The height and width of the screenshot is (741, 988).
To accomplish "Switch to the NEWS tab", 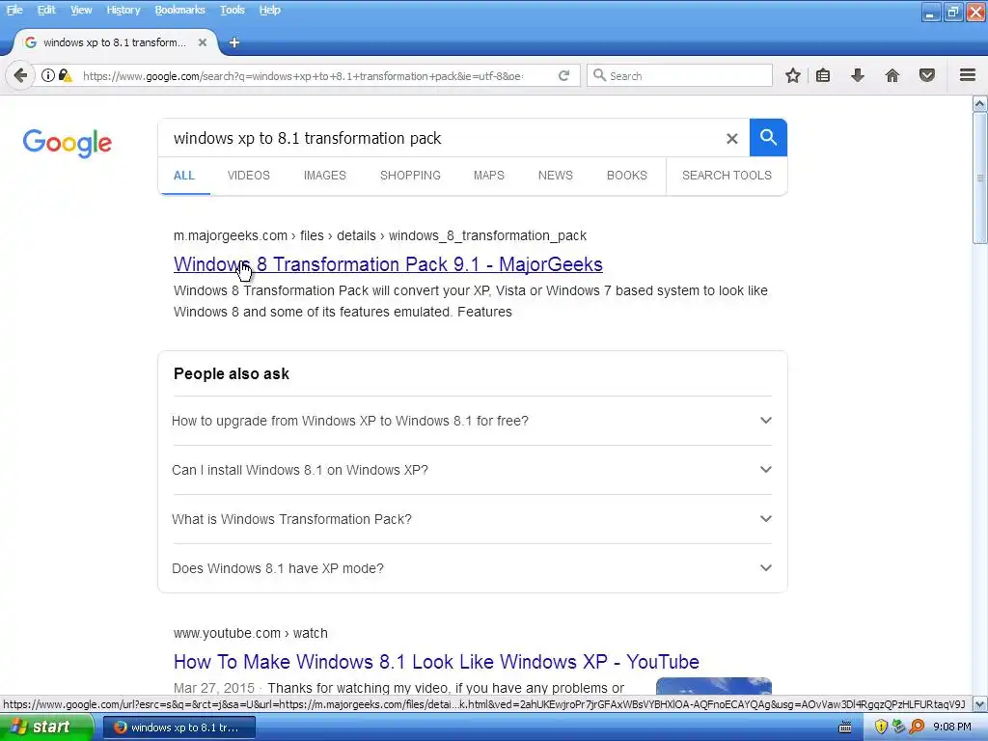I will 555,176.
